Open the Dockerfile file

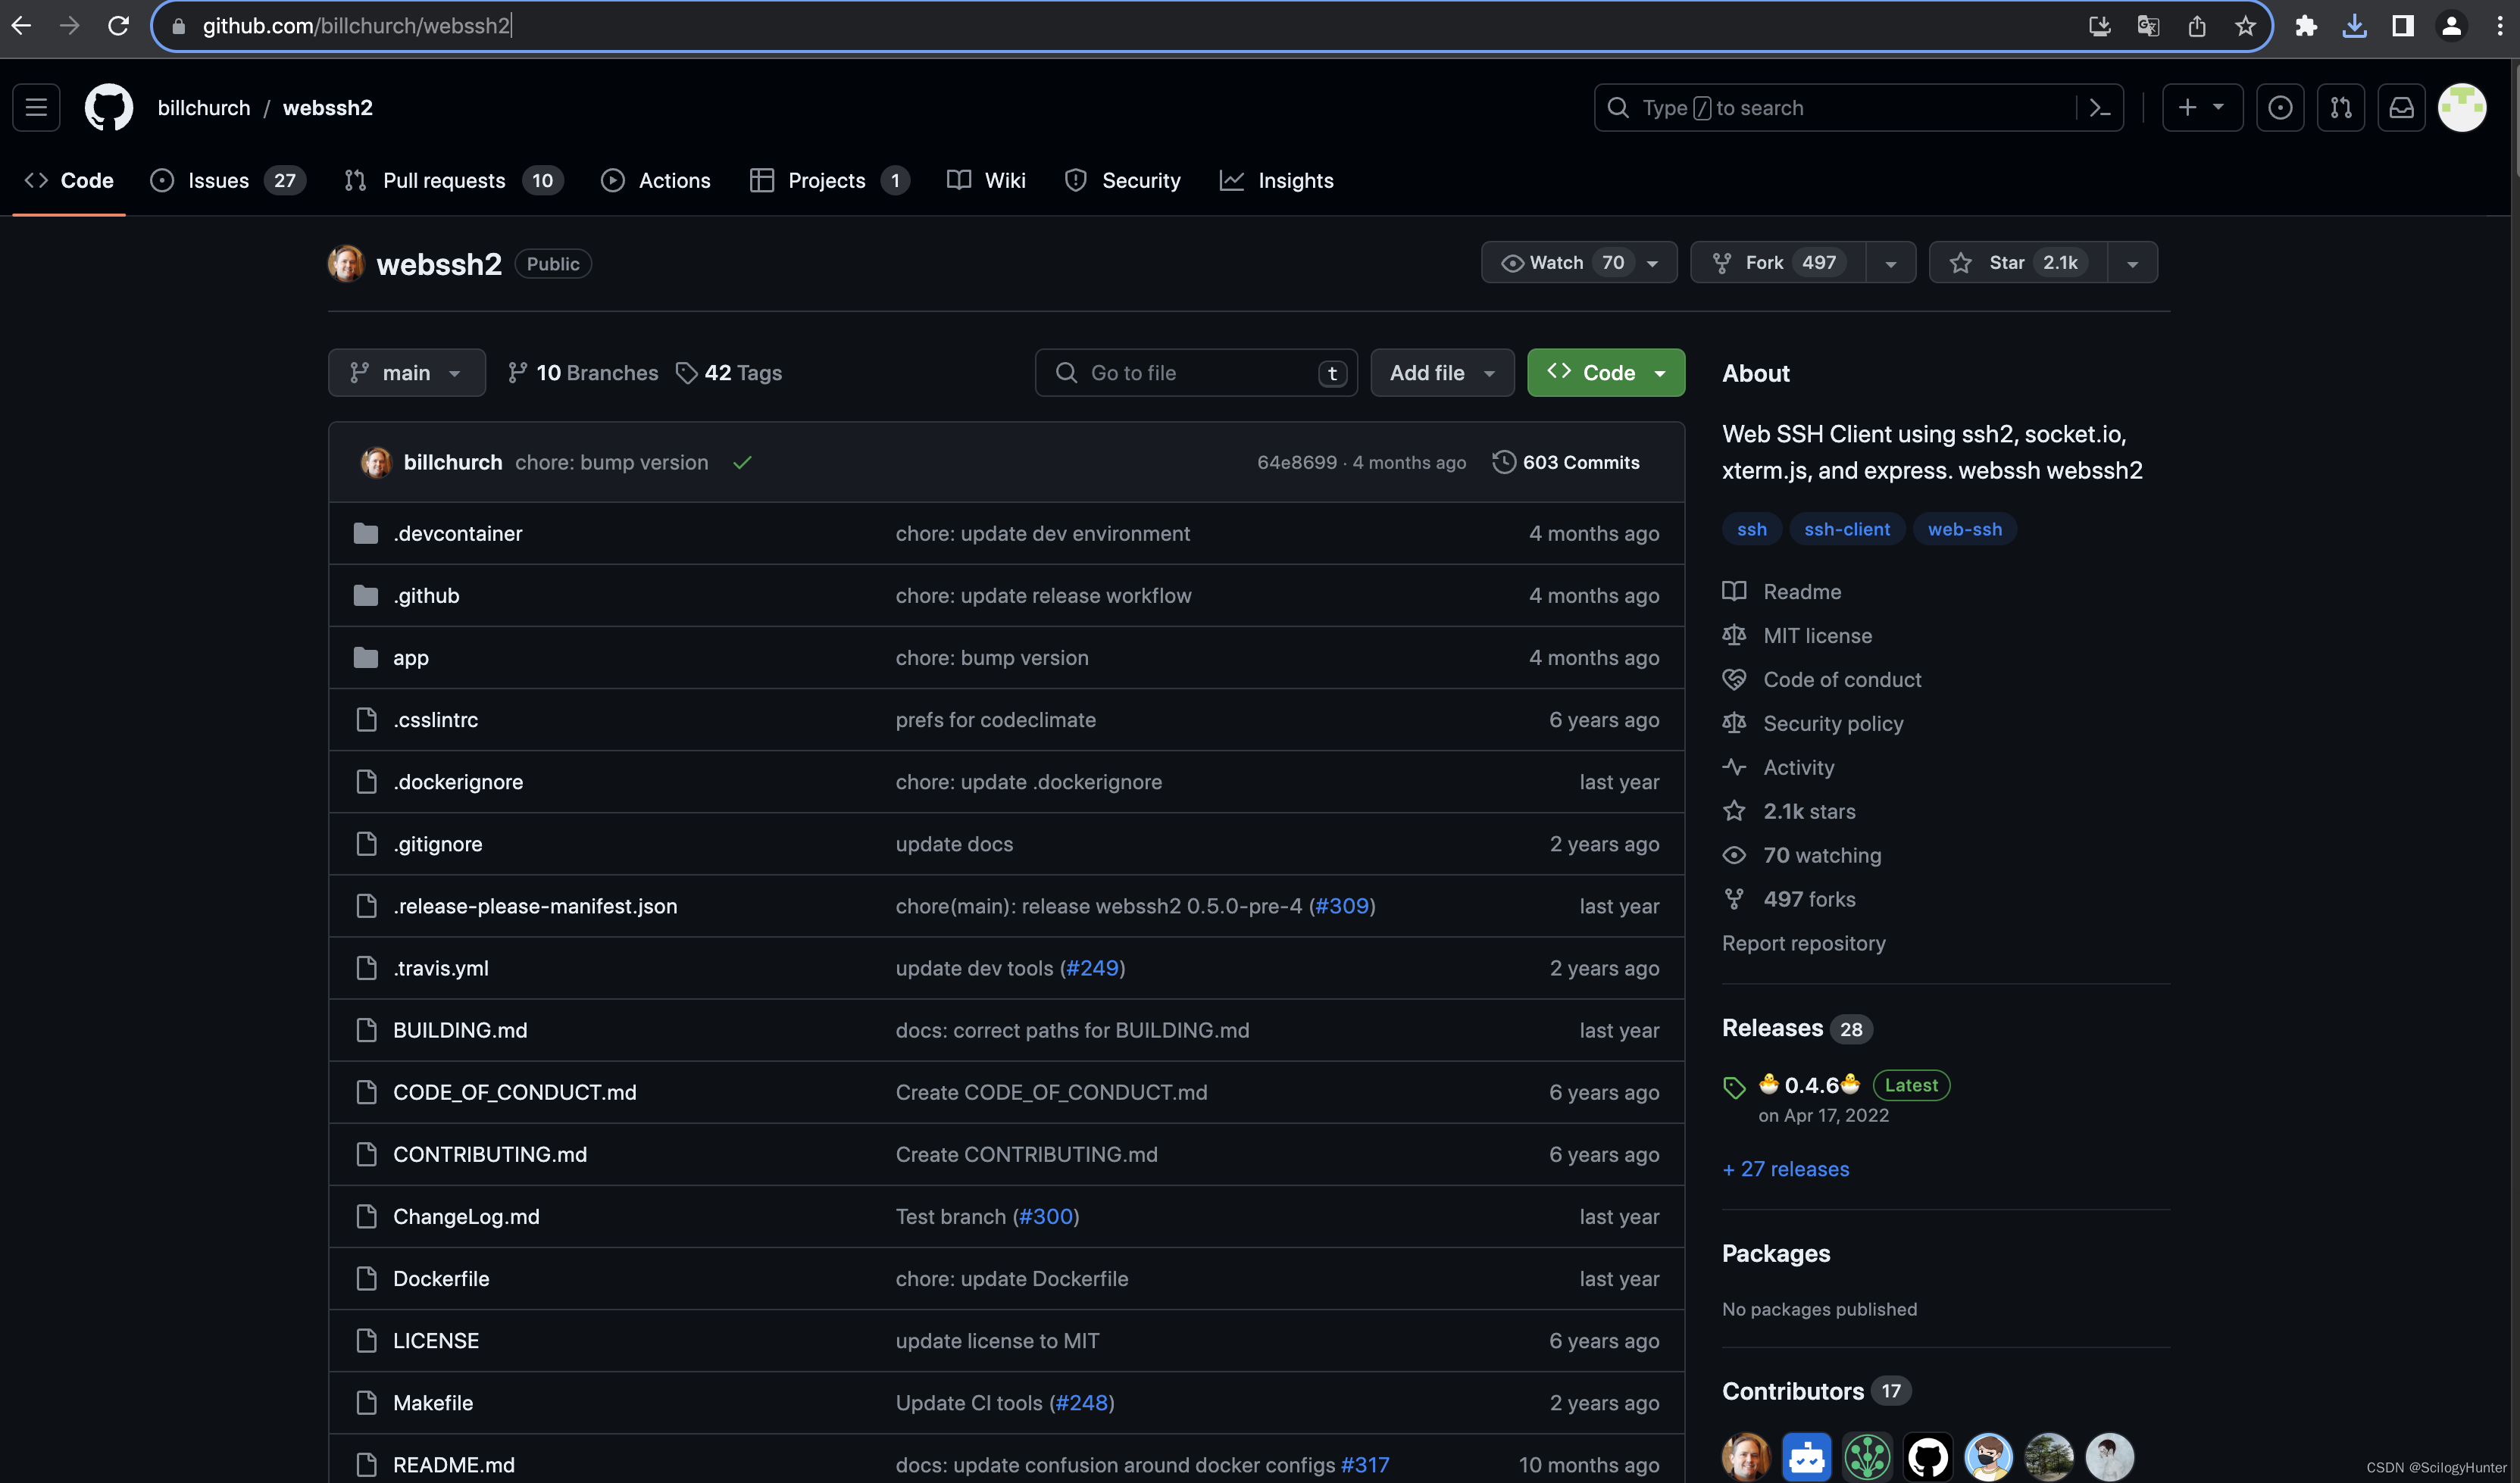click(x=441, y=1279)
